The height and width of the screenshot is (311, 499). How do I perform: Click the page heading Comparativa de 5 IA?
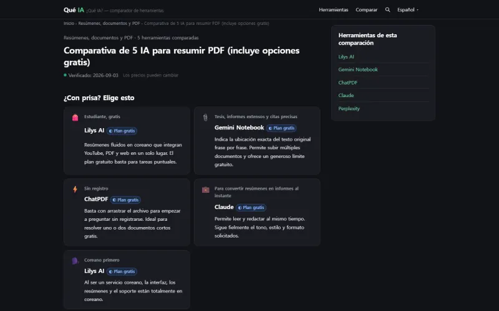(x=182, y=56)
